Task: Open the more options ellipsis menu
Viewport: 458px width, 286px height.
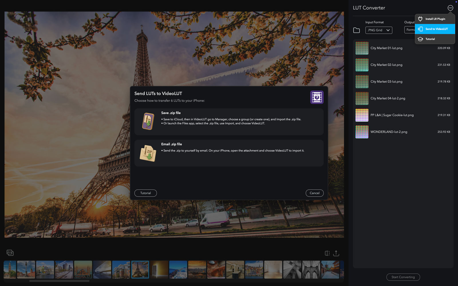Action: pyautogui.click(x=450, y=8)
